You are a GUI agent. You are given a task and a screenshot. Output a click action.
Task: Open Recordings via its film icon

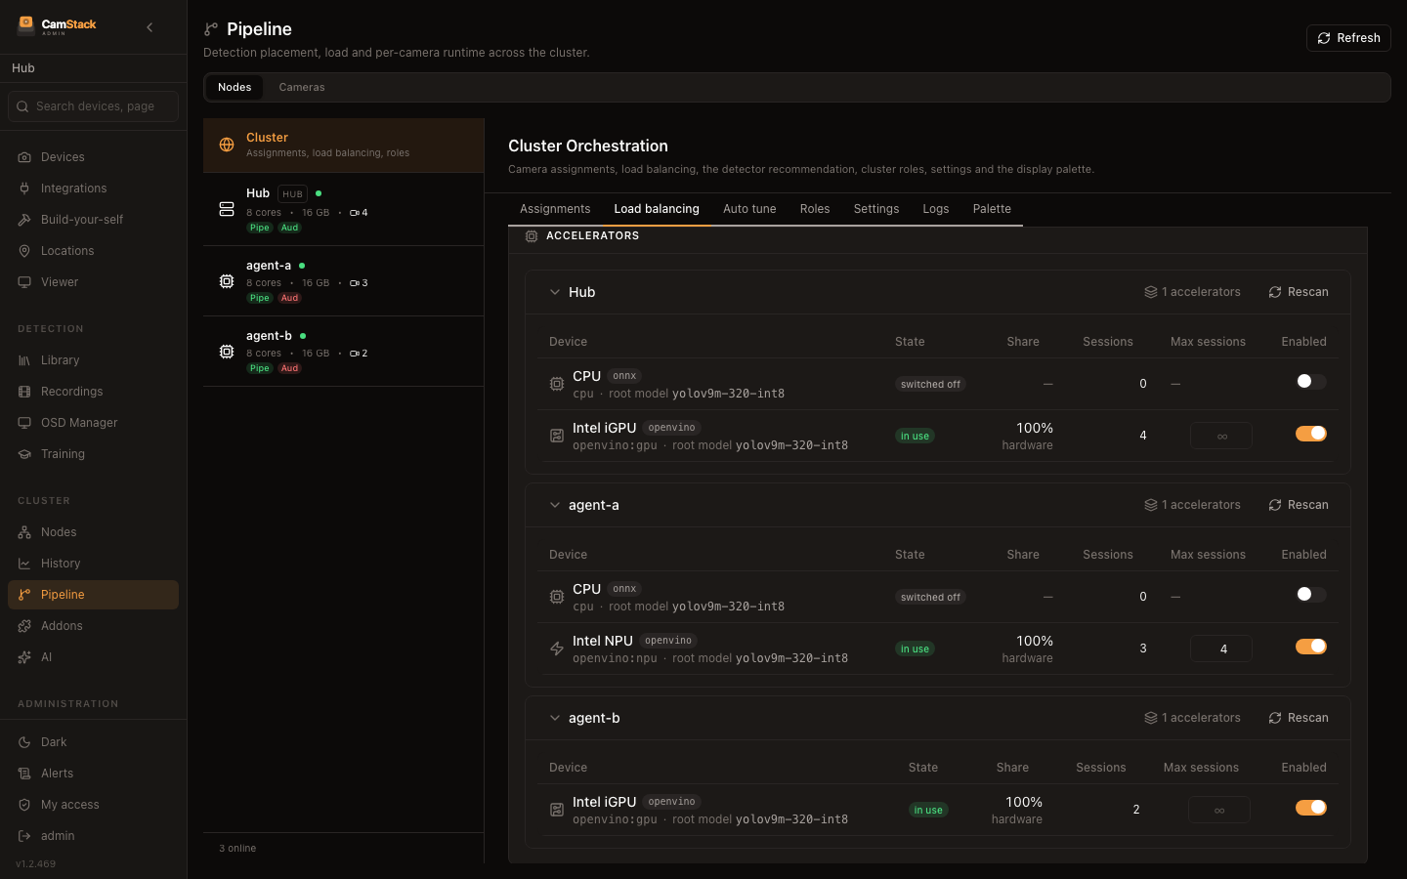pyautogui.click(x=24, y=392)
